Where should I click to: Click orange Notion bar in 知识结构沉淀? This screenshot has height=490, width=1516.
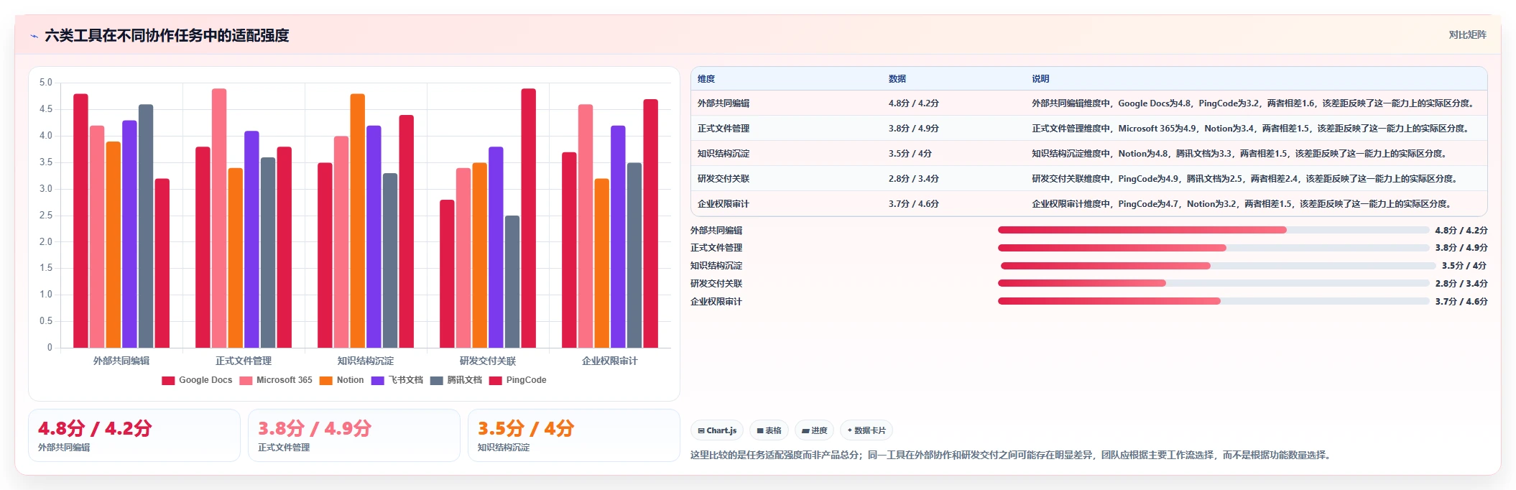coord(358,221)
